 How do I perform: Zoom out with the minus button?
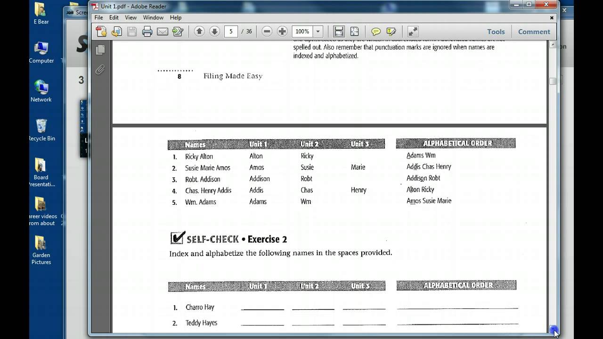[267, 32]
